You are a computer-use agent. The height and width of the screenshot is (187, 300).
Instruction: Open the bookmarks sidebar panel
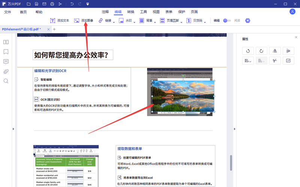point(6,52)
